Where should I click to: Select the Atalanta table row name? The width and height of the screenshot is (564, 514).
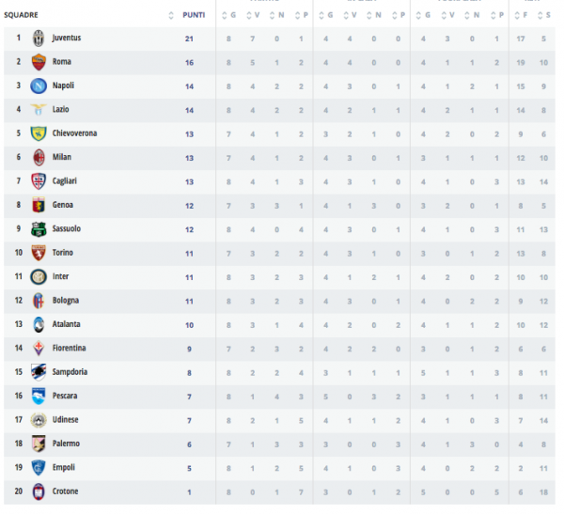(x=66, y=324)
